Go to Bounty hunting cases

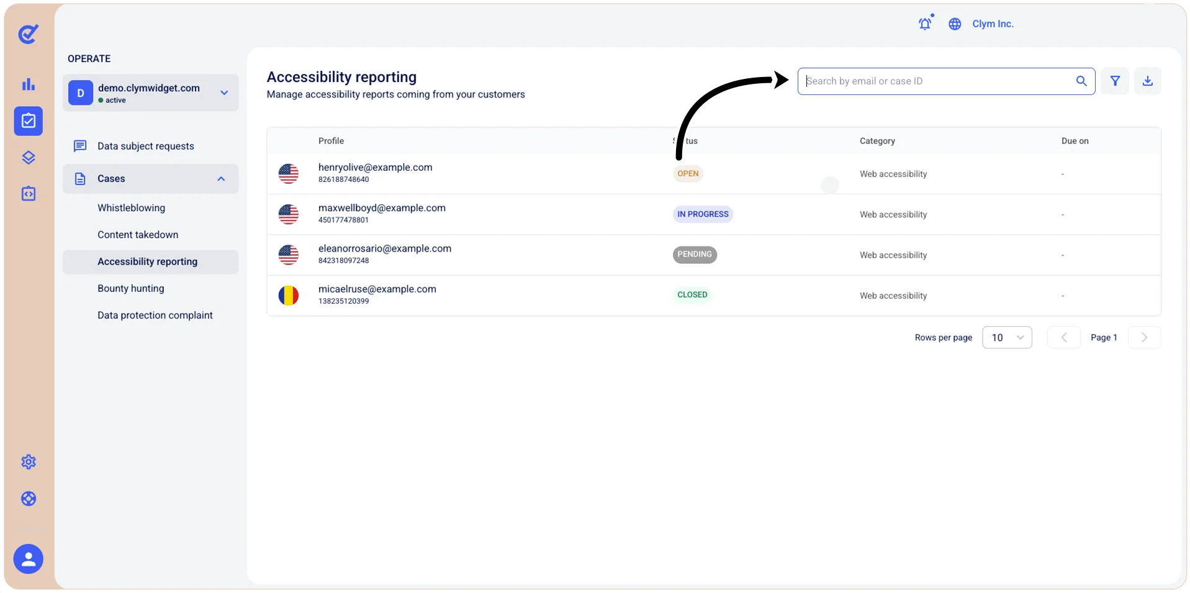pyautogui.click(x=131, y=289)
